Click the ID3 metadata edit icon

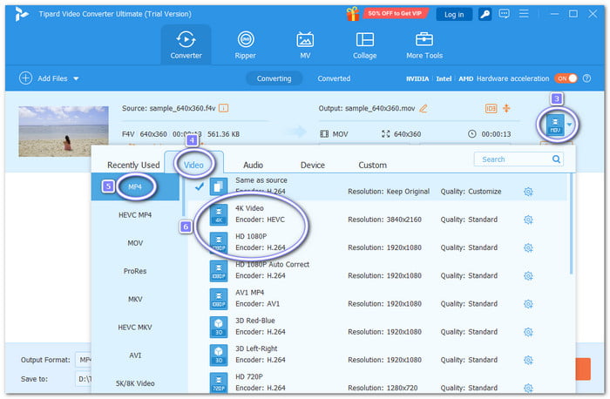click(x=491, y=109)
